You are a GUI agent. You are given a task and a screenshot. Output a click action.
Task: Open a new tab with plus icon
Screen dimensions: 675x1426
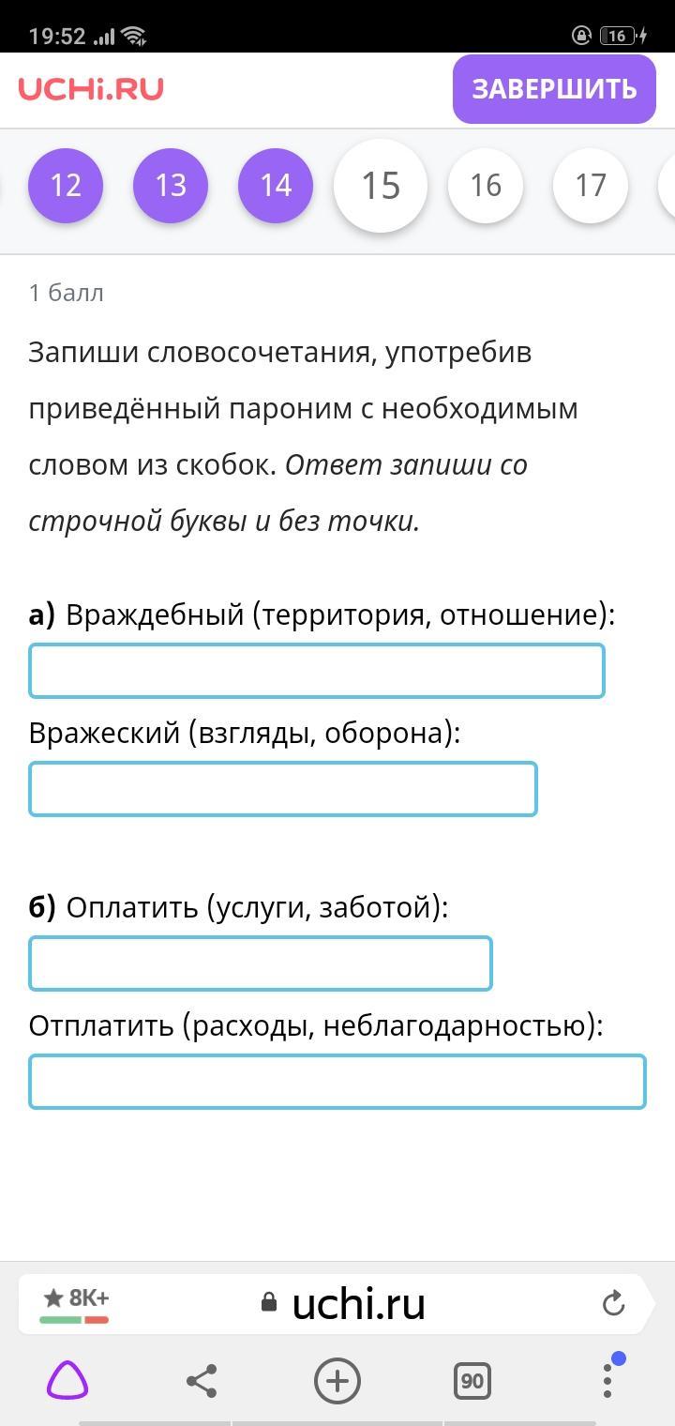(337, 1380)
